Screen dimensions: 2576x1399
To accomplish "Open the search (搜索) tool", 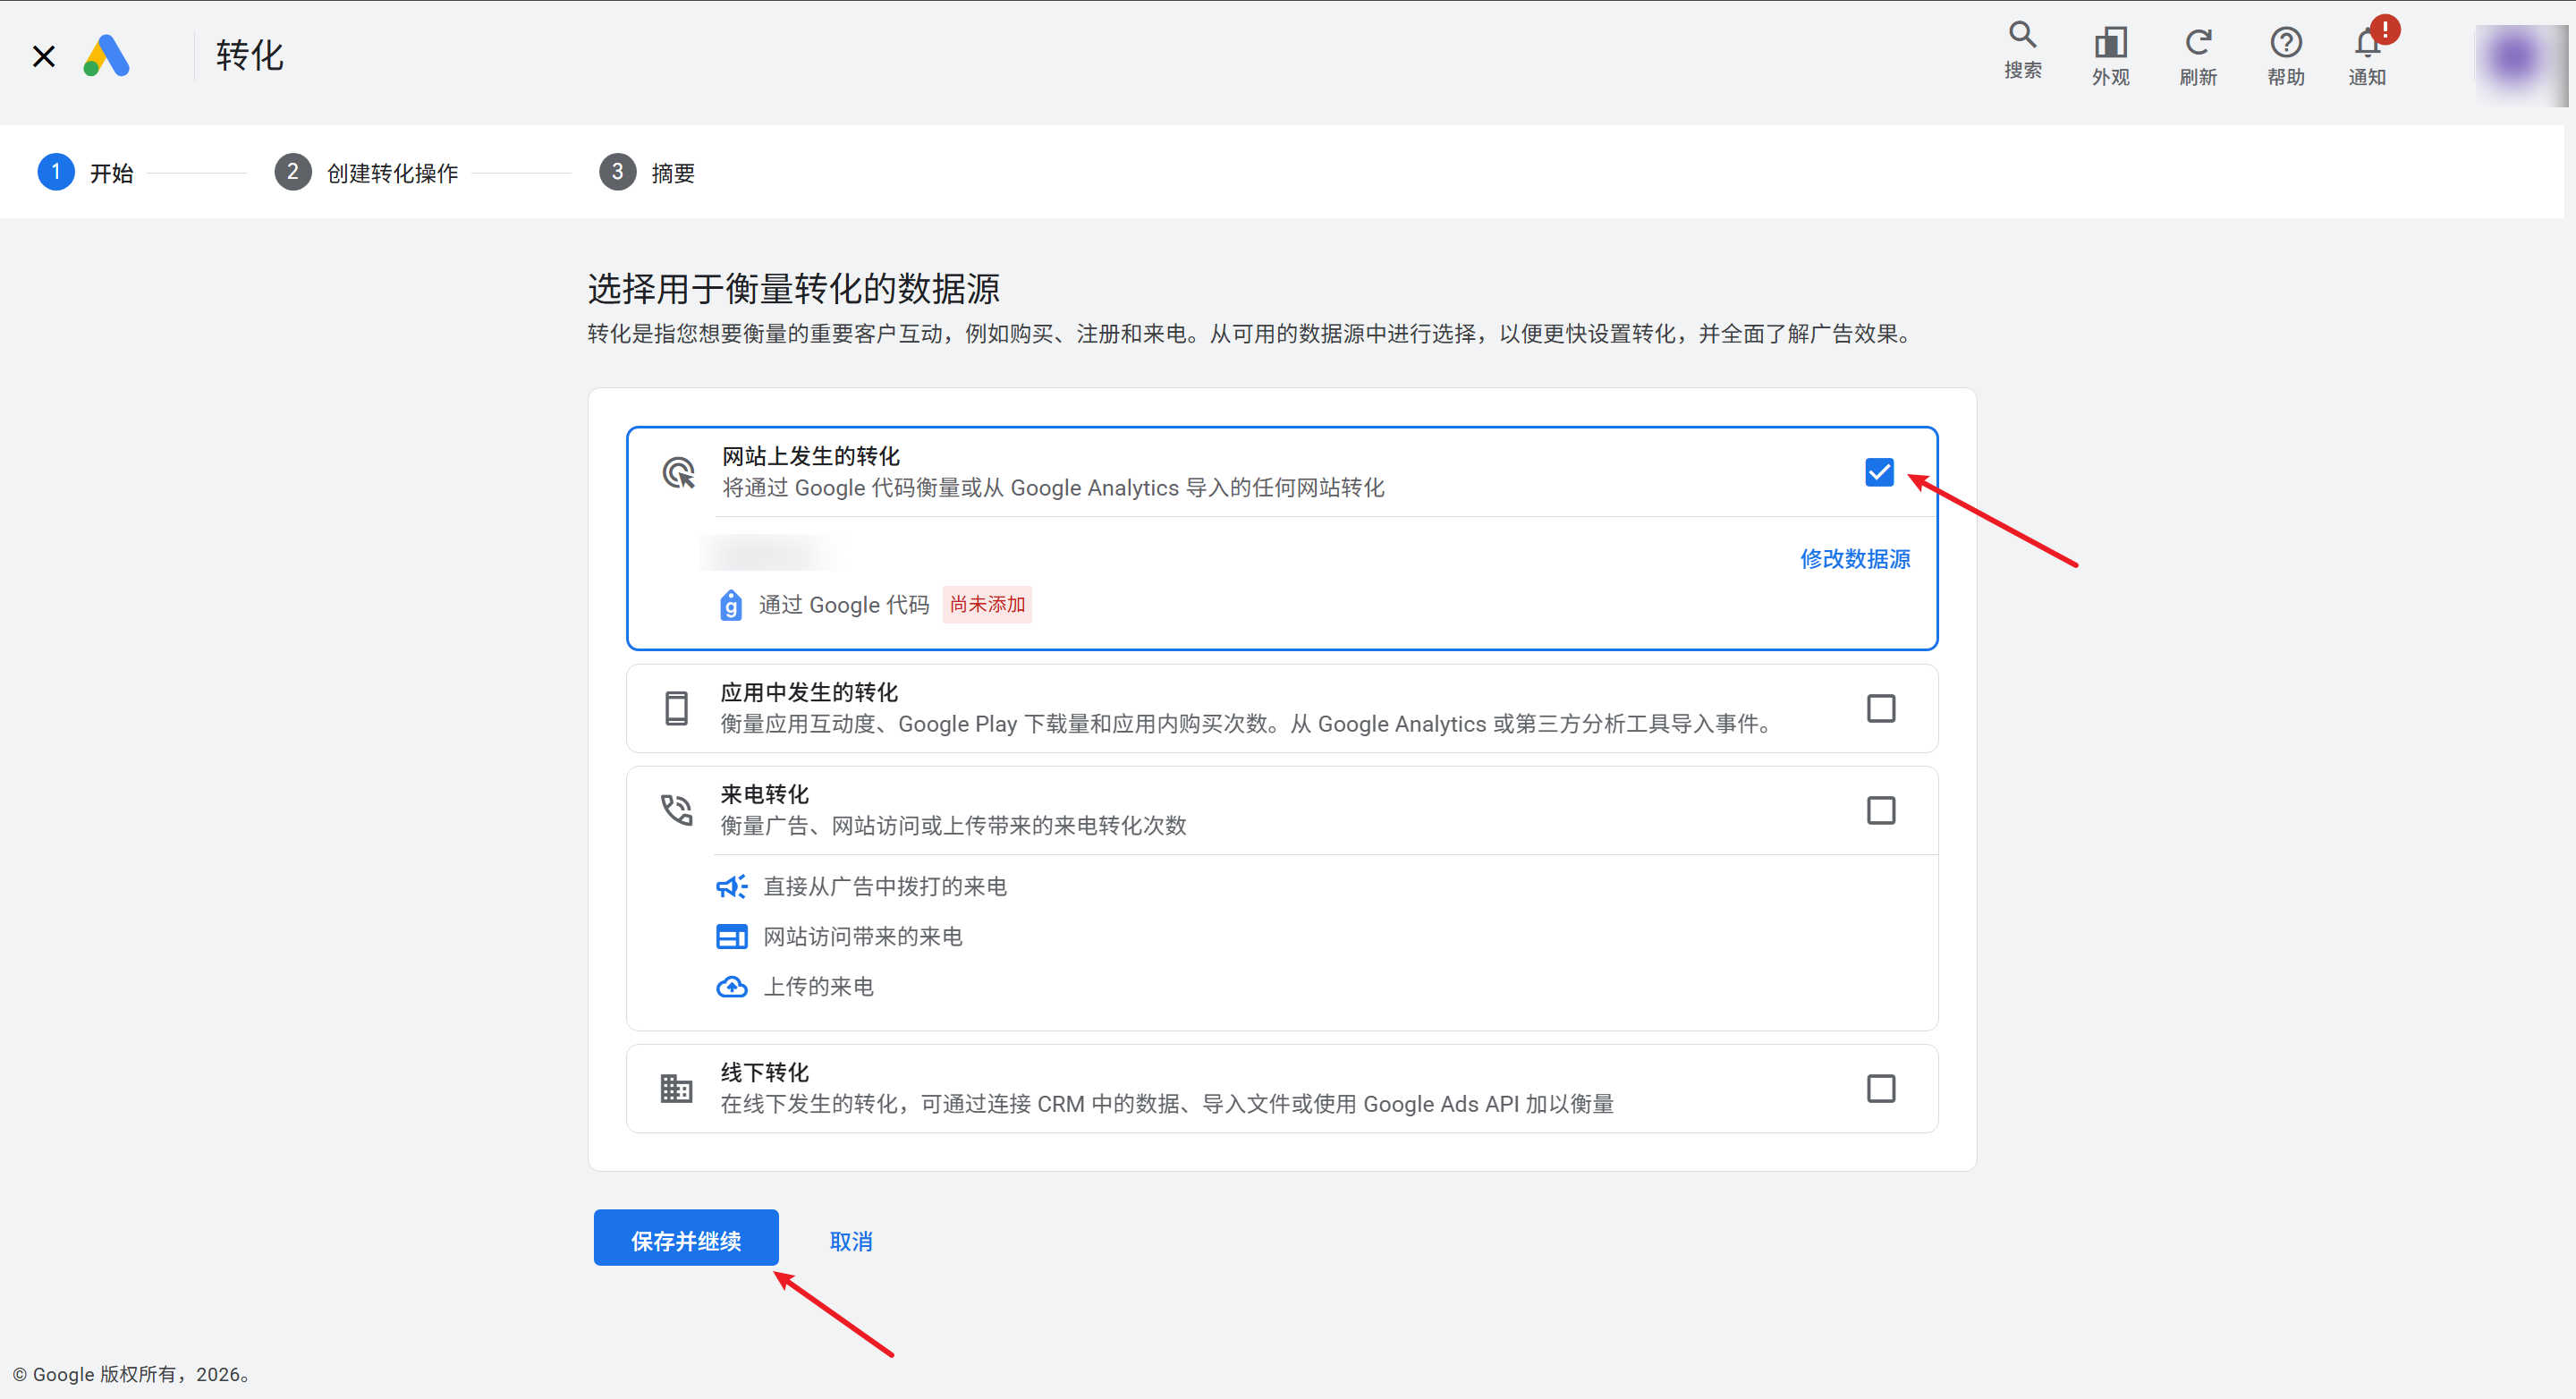I will [2022, 51].
